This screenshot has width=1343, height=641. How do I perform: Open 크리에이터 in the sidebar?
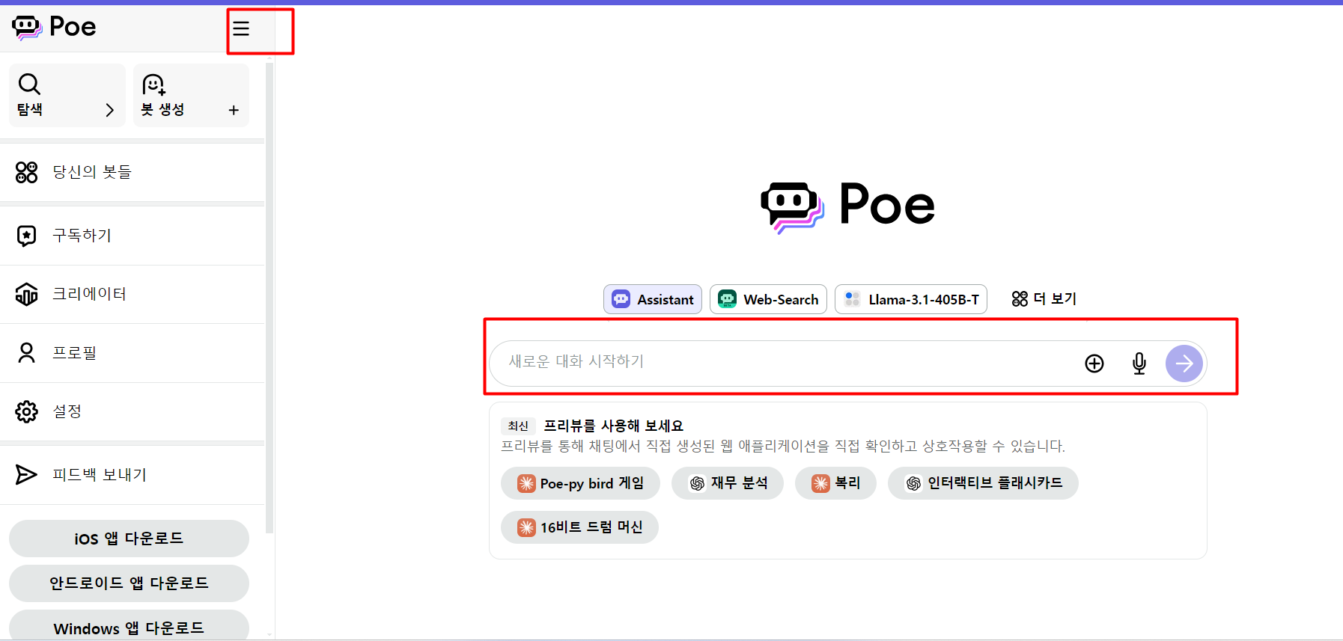[133, 294]
